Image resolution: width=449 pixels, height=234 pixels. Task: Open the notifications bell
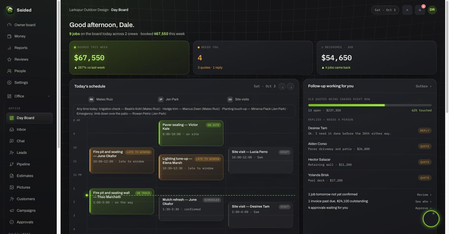[420, 10]
